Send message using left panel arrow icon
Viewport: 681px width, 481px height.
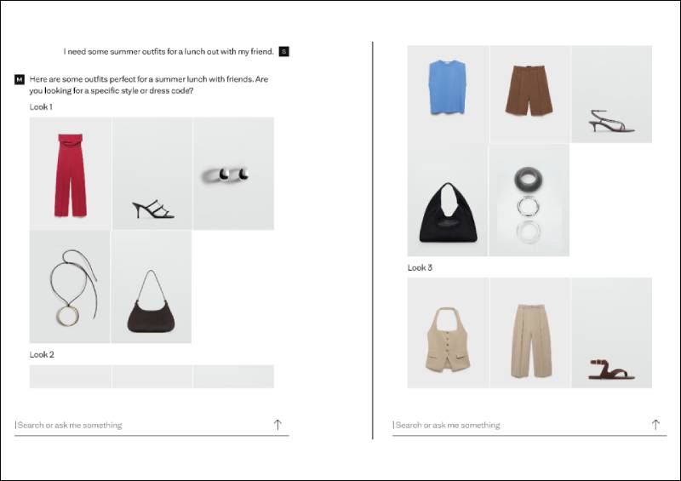pos(278,425)
